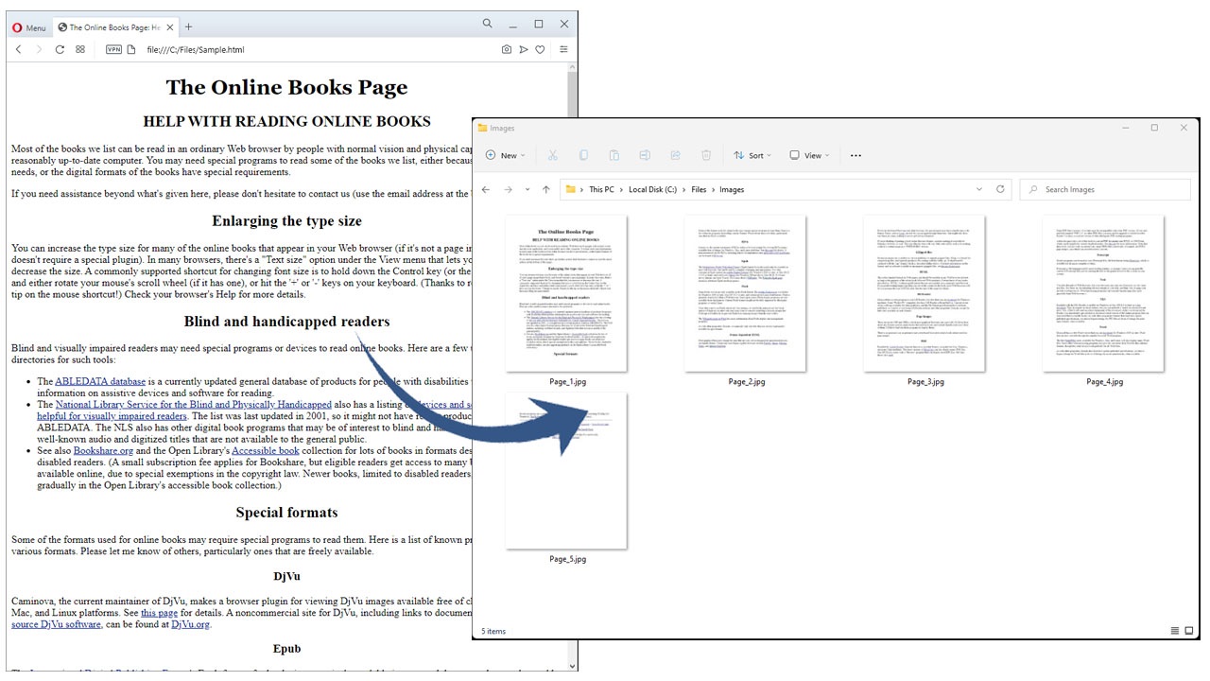Refresh the Images folder in Explorer
The width and height of the screenshot is (1210, 681).
point(1000,189)
